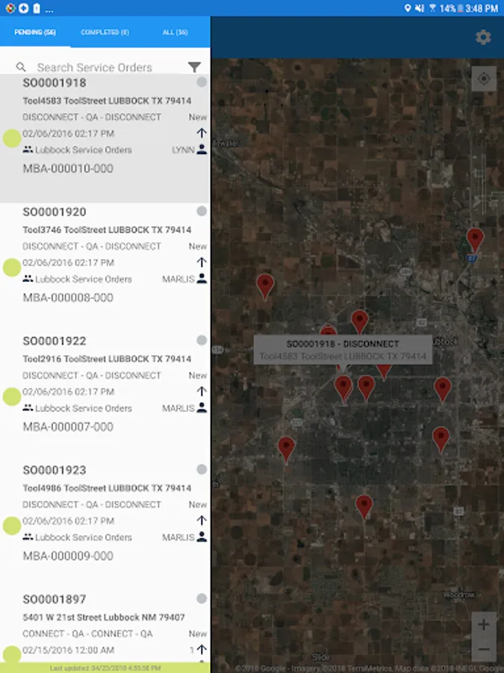
Task: Select account MBA-000010-000
Action: 68,168
